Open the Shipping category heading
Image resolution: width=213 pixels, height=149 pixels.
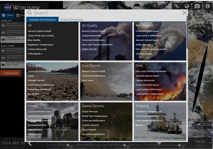(x=142, y=106)
